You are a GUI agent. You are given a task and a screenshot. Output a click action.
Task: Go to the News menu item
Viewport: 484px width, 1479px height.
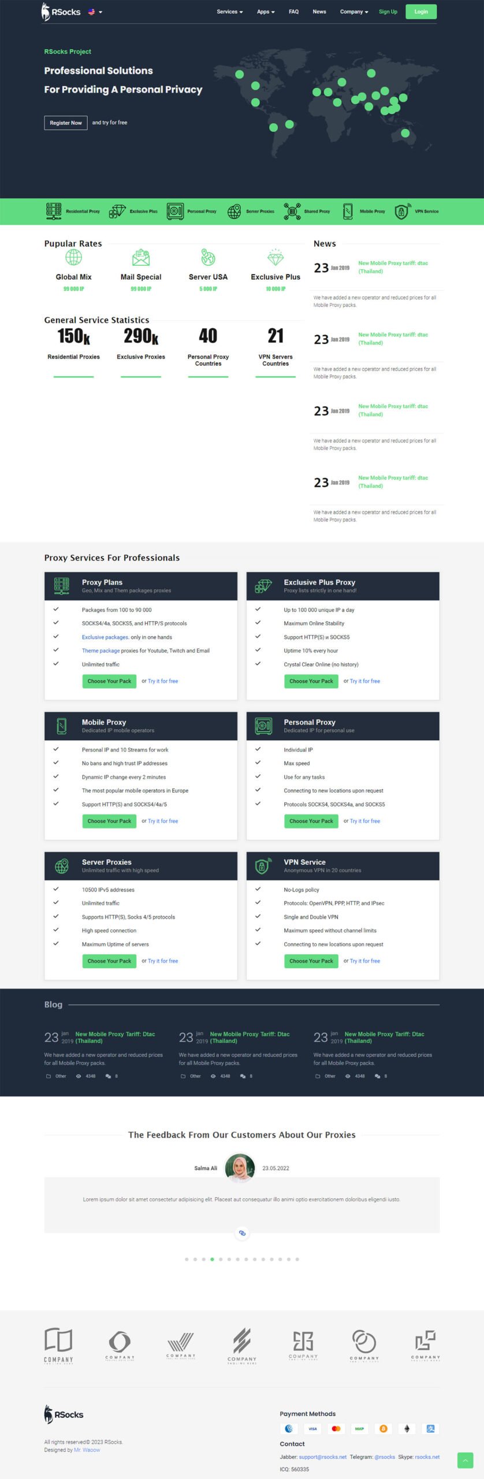[x=319, y=12]
